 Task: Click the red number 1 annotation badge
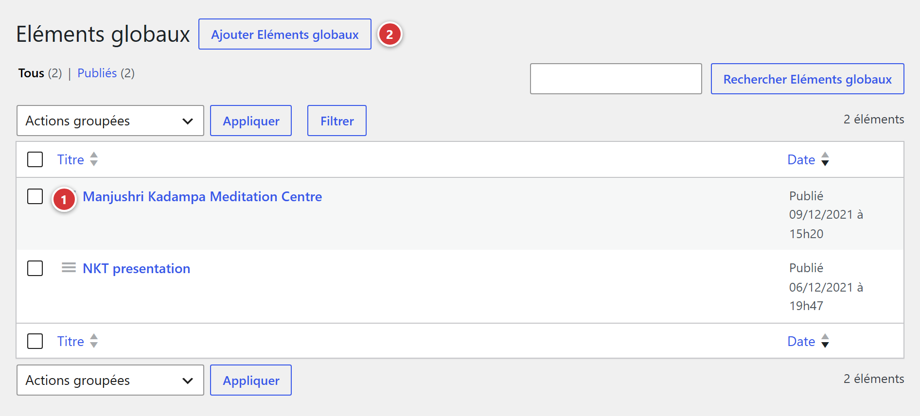coord(64,200)
